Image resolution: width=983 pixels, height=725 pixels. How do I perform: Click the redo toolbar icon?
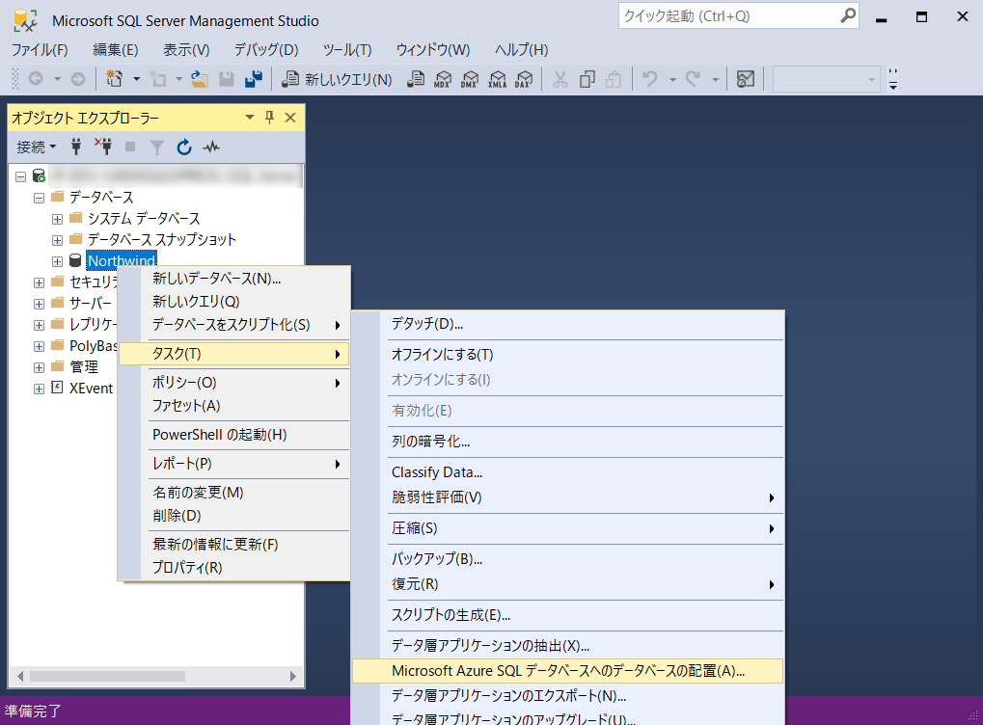pos(693,79)
